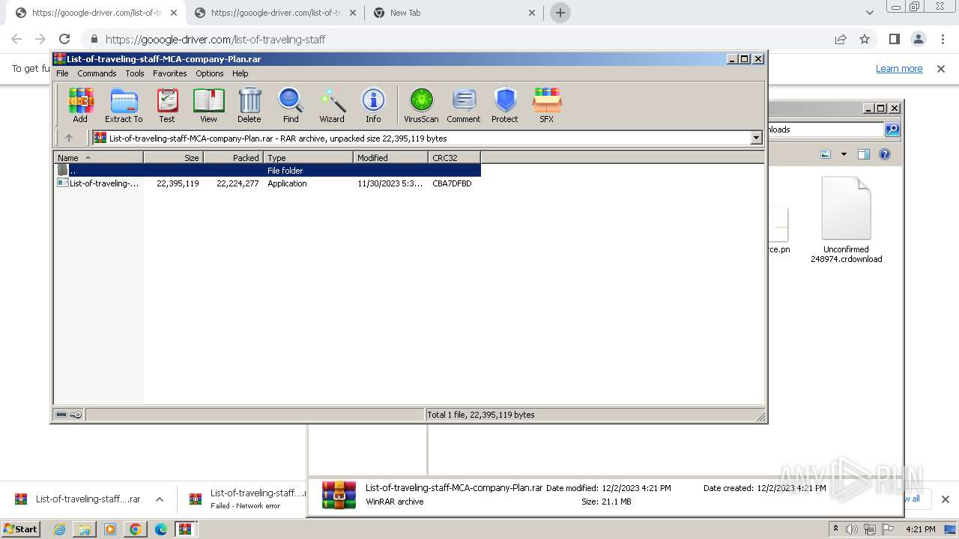Expand options for downloaded List-of-traveling-staff rar
This screenshot has width=959, height=539.
tap(159, 499)
